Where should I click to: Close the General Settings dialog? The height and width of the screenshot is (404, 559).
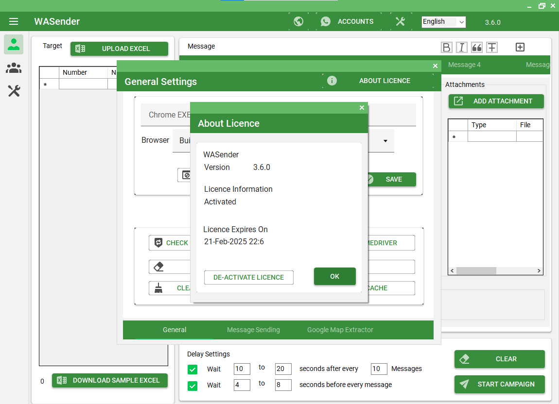tap(436, 66)
